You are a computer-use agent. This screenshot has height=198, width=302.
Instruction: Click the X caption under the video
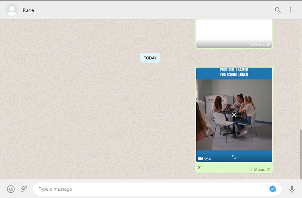(x=199, y=167)
